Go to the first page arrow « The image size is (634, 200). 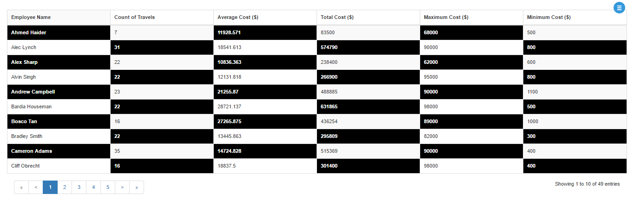[21, 187]
